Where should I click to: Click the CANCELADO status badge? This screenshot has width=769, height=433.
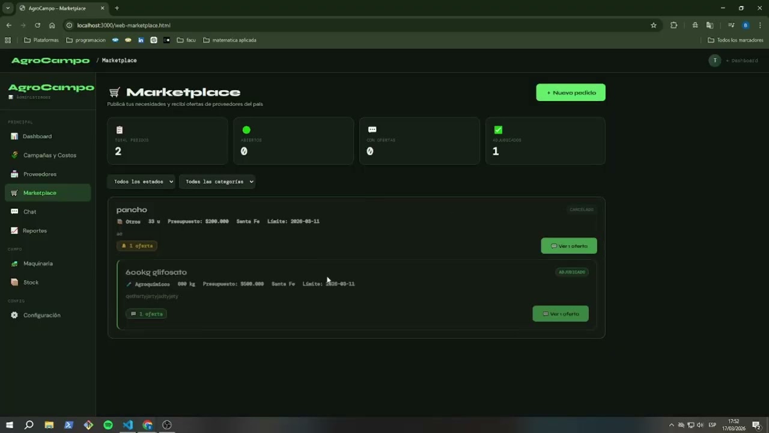point(582,210)
